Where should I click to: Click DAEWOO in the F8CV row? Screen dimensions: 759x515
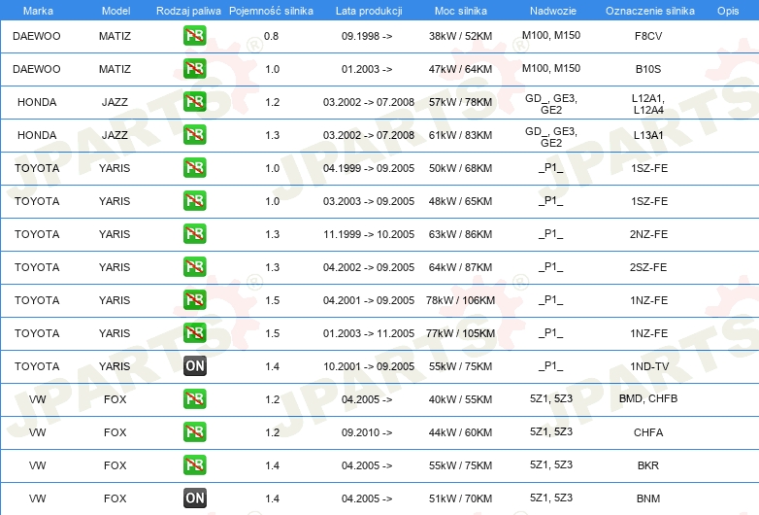[37, 36]
